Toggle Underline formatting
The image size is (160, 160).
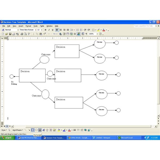point(53,30)
